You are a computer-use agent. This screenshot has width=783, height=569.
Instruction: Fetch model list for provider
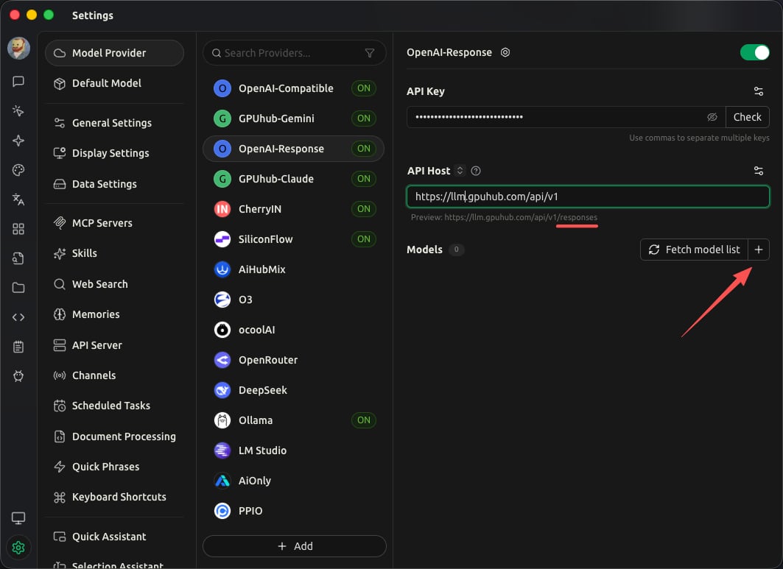pos(694,250)
